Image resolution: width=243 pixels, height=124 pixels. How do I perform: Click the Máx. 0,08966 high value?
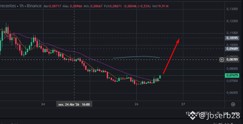[x=72, y=6]
